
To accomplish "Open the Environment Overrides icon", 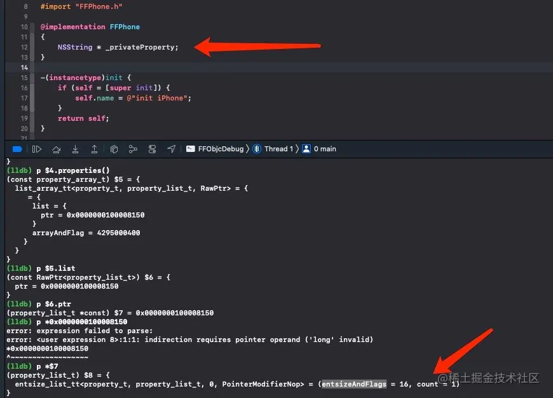I will click(152, 149).
